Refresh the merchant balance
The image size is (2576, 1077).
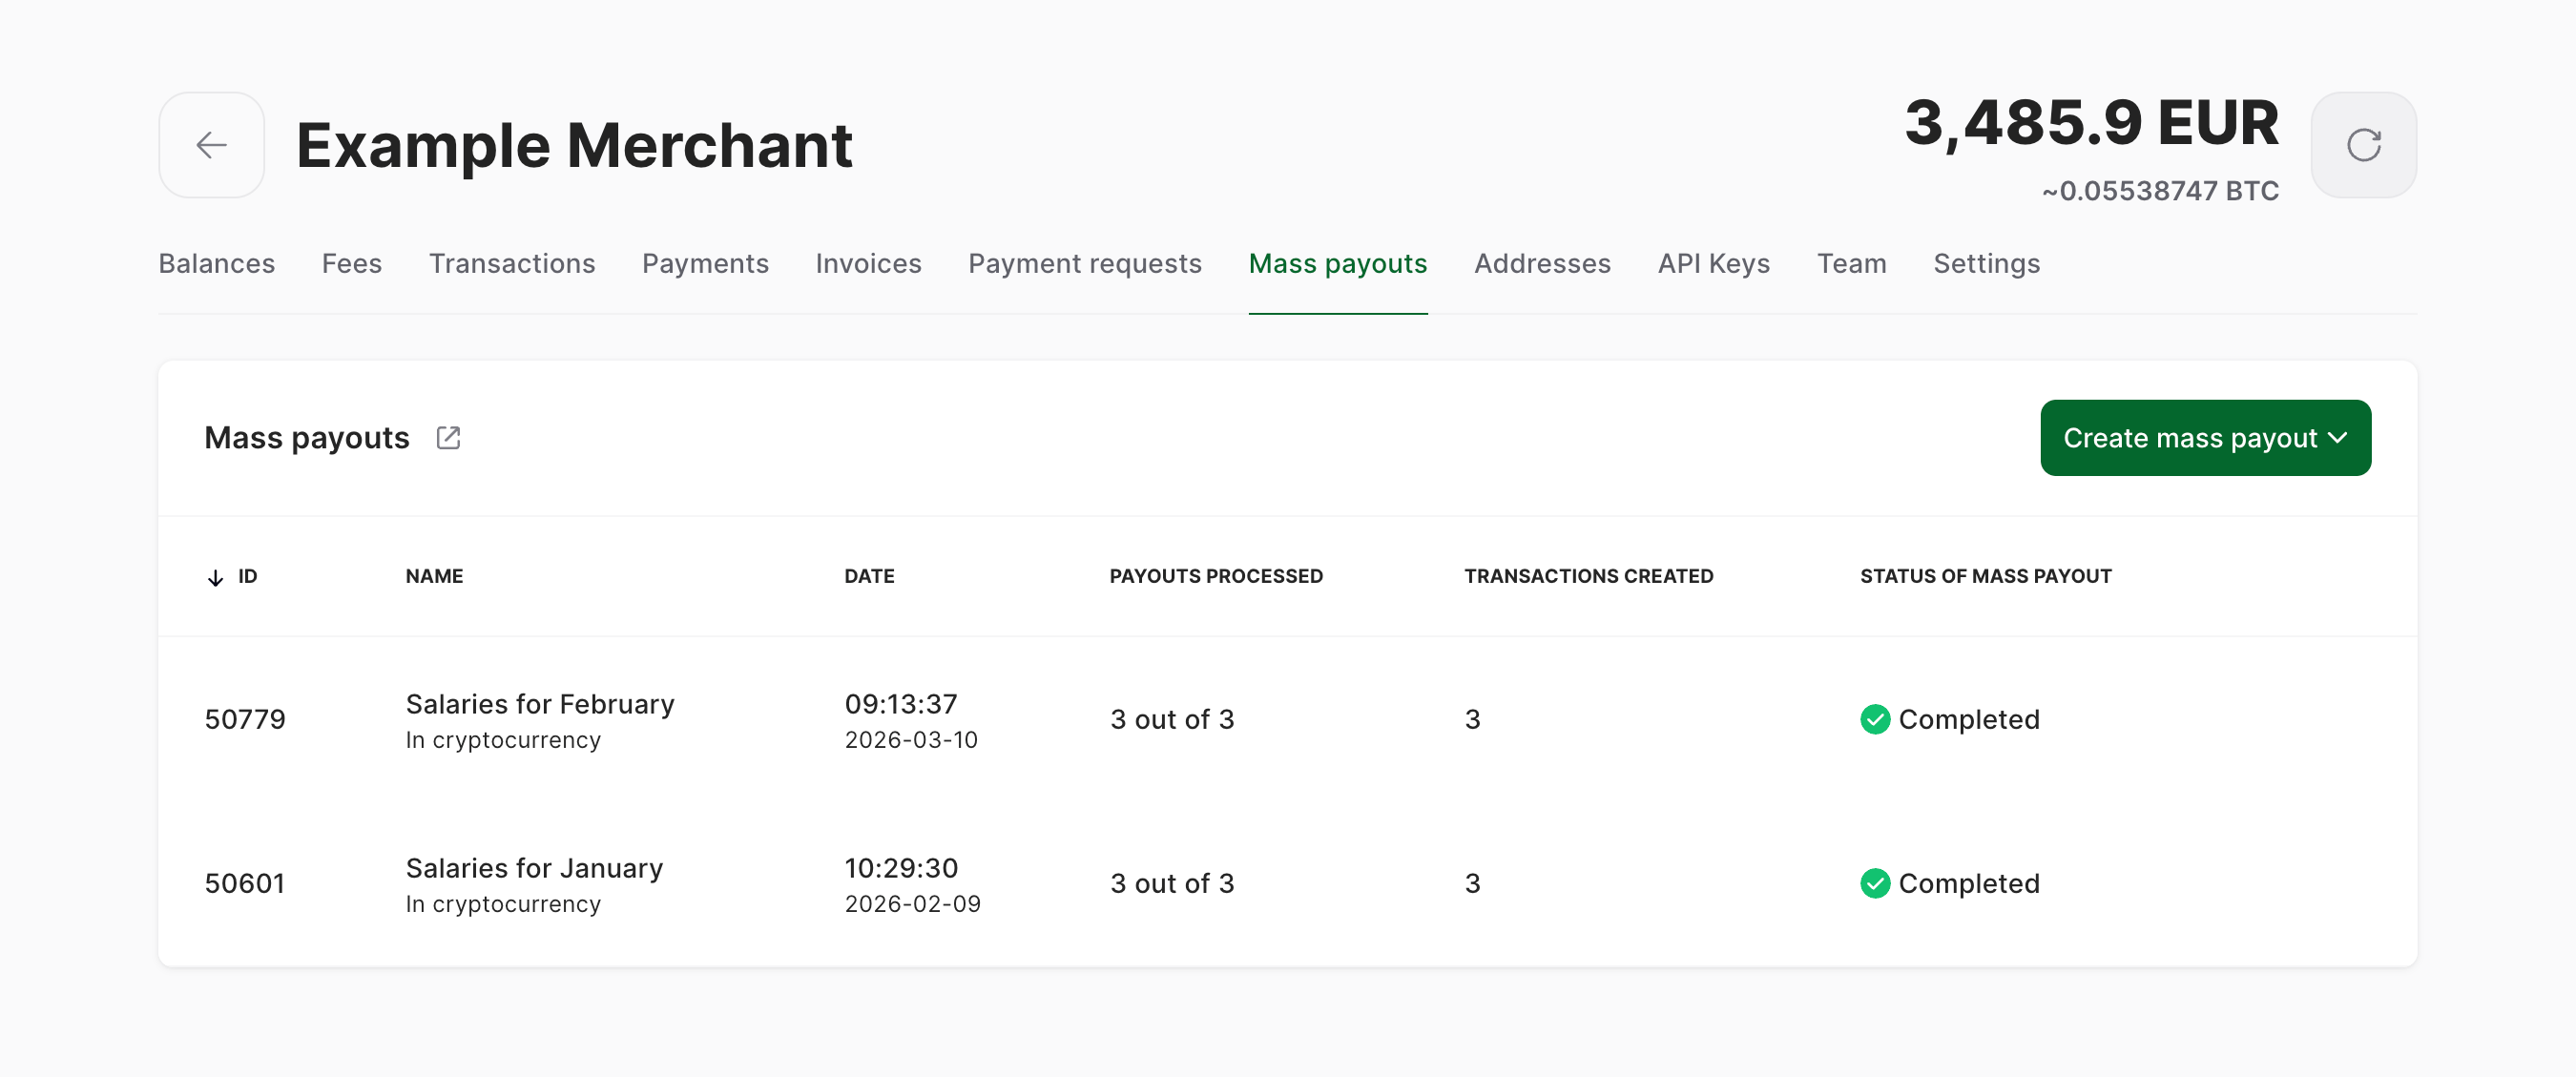(x=2363, y=145)
